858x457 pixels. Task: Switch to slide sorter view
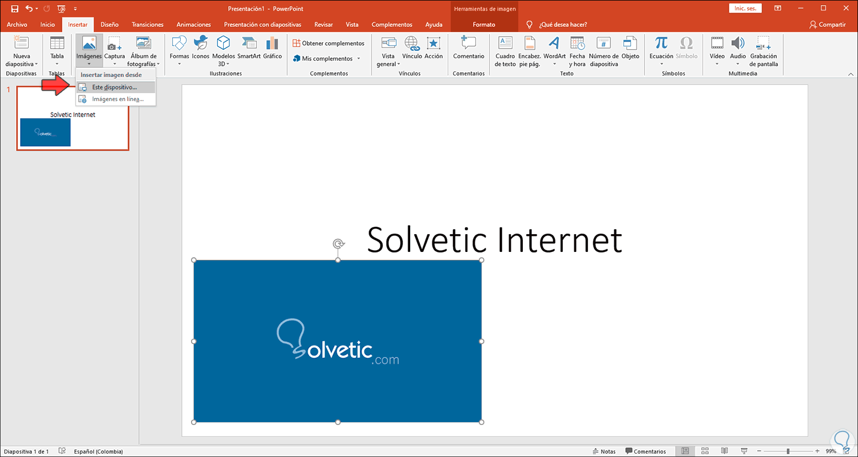click(x=705, y=451)
